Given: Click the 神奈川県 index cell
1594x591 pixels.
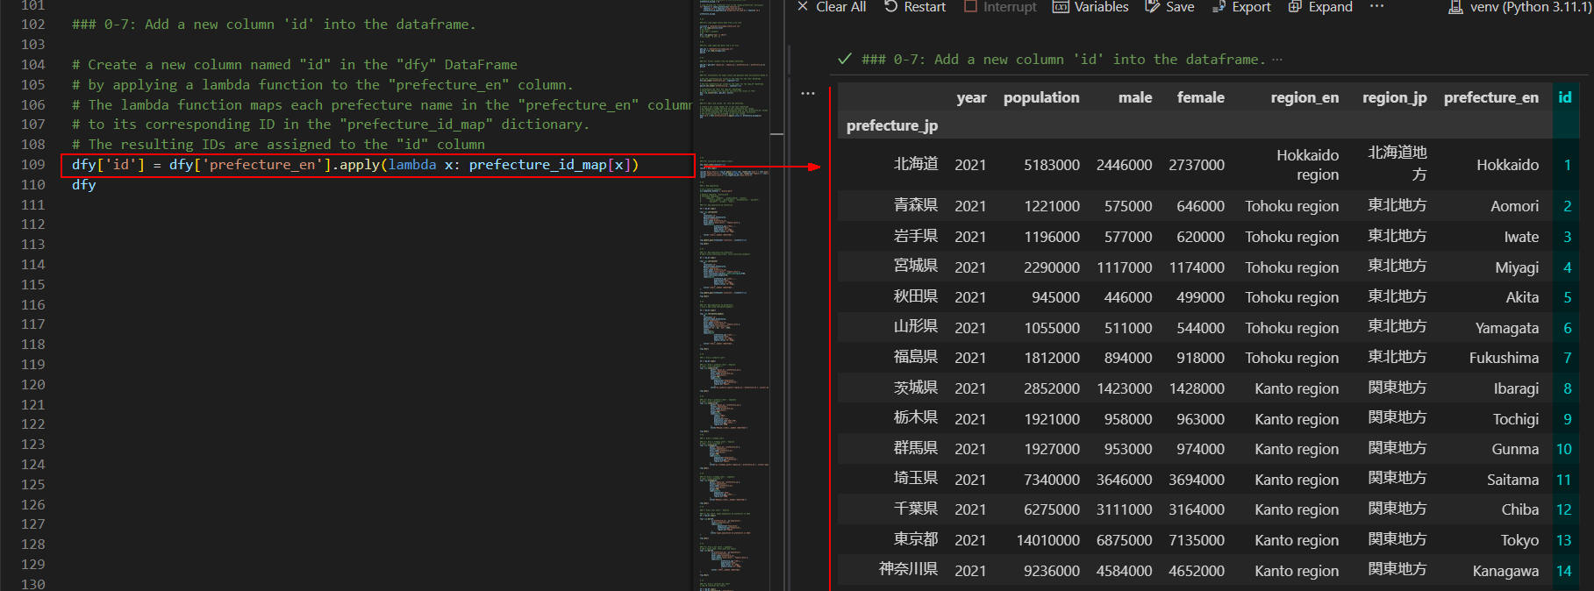Looking at the screenshot, I should tap(908, 569).
